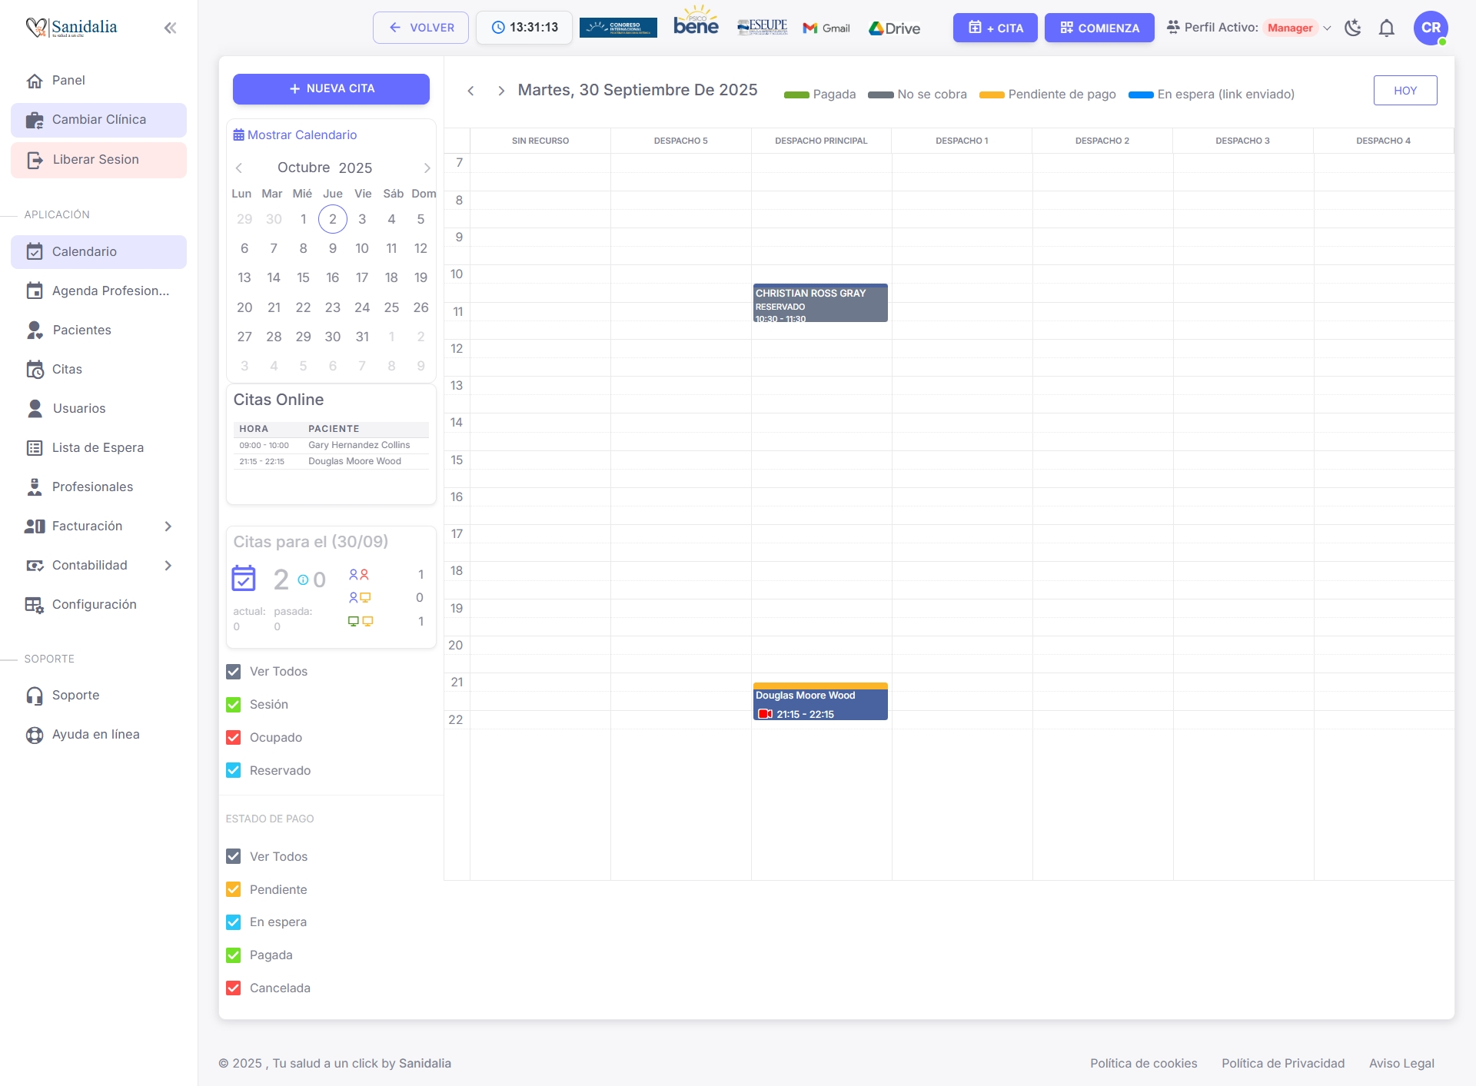This screenshot has height=1086, width=1476.
Task: Open Google Drive from the top toolbar
Action: [x=894, y=28]
